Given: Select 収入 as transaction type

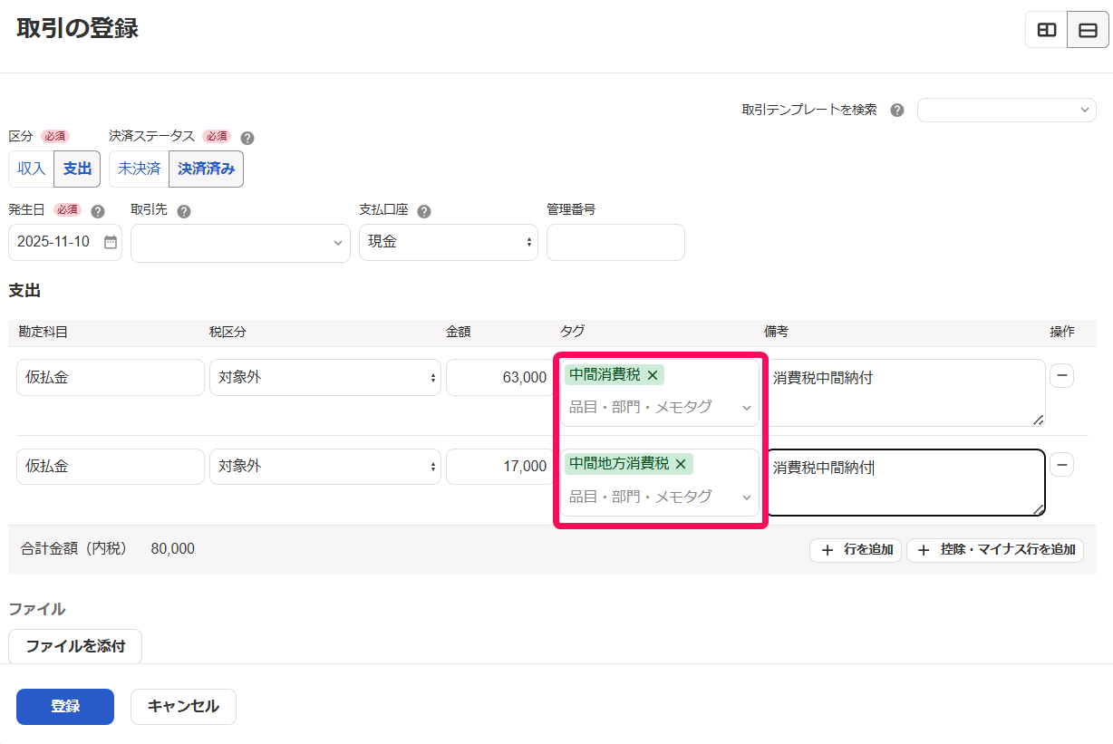Looking at the screenshot, I should tap(32, 169).
